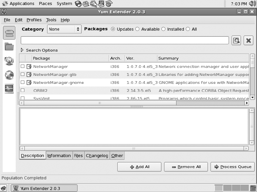257x192 pixels.
Task: Click the Yum Extender window menu icon
Action: click(x=4, y=12)
